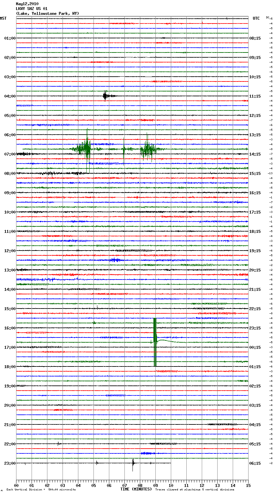Image resolution: width=274 pixels, height=494 pixels.
Task: Click the 18:15 UTC label
Action: coord(255,232)
